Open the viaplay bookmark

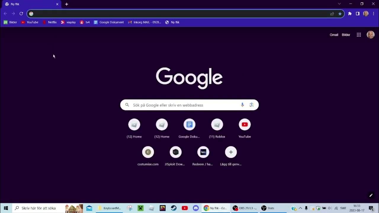coord(68,22)
